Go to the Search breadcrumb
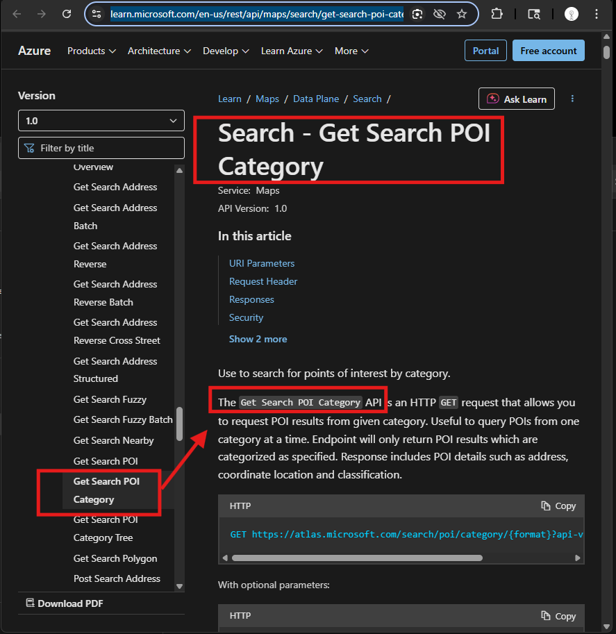 [x=367, y=99]
